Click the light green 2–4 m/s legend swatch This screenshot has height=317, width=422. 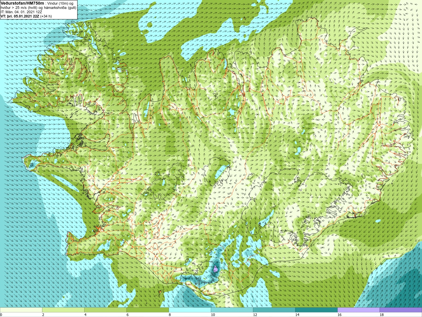click(x=63, y=310)
